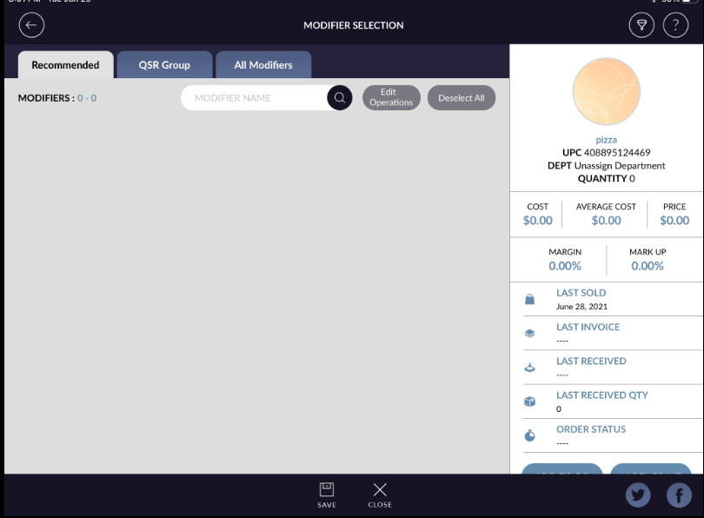This screenshot has width=704, height=518.
Task: Go back using the back arrow icon
Action: click(x=31, y=25)
